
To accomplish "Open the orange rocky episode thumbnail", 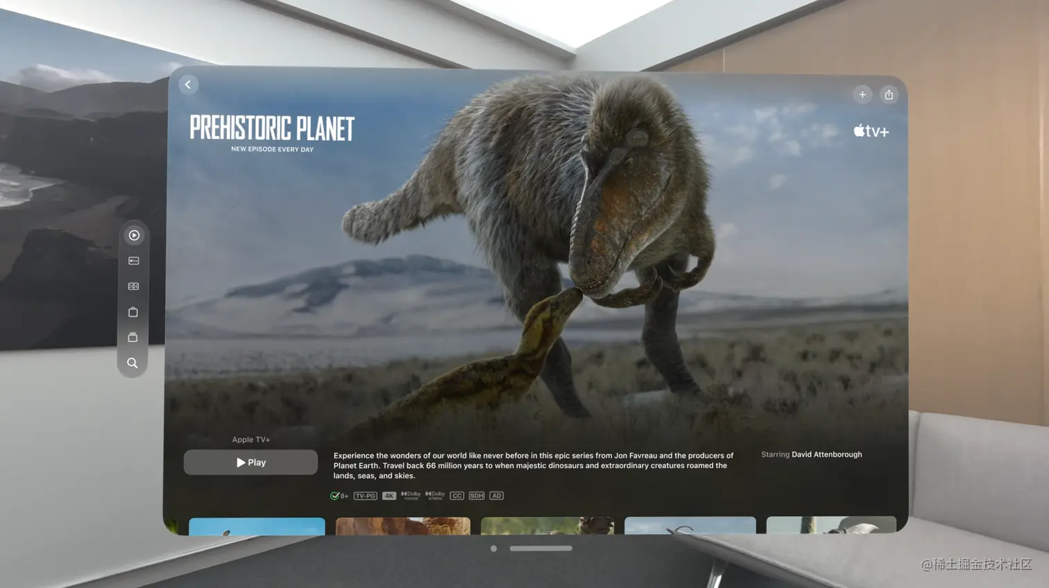I will click(403, 526).
